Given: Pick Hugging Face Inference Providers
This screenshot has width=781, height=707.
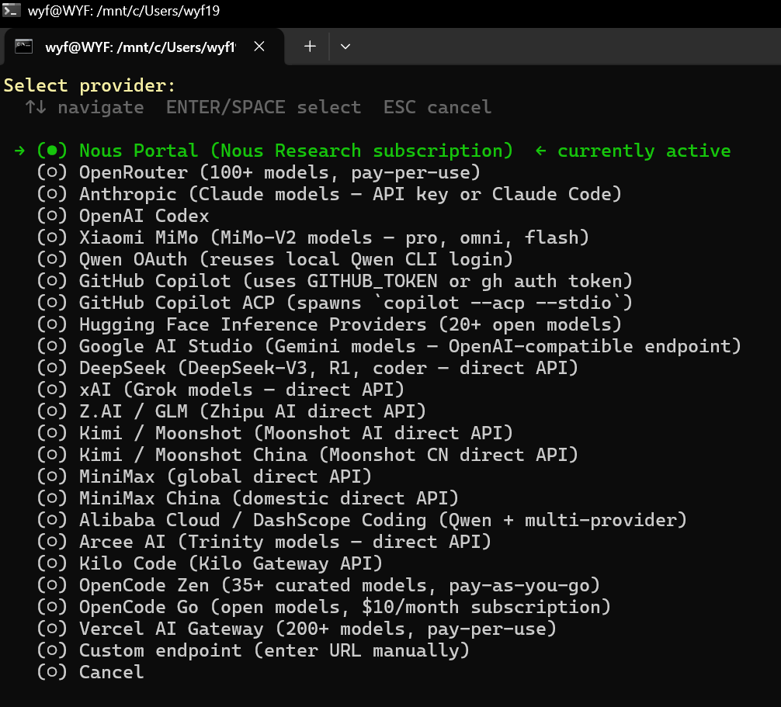Looking at the screenshot, I should click(x=329, y=324).
